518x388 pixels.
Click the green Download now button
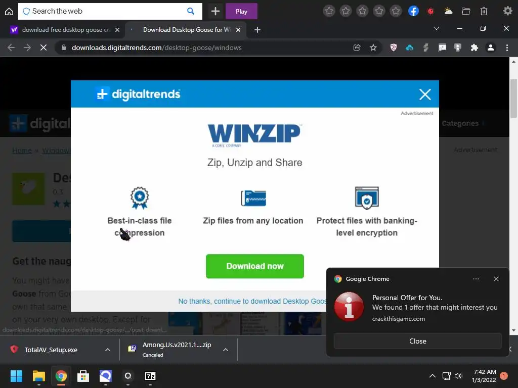click(x=255, y=266)
